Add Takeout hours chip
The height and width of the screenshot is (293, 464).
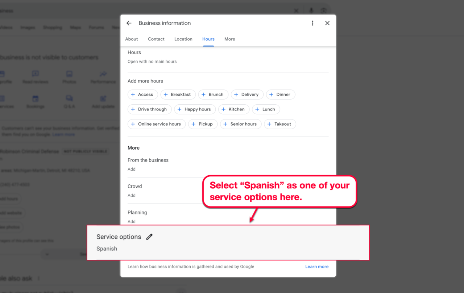[x=280, y=124]
